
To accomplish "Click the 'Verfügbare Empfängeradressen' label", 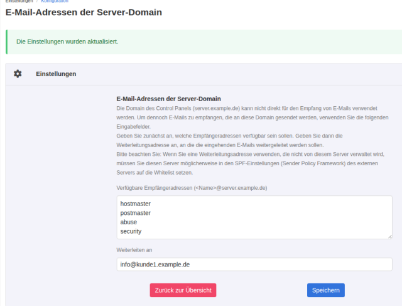I will [x=192, y=188].
